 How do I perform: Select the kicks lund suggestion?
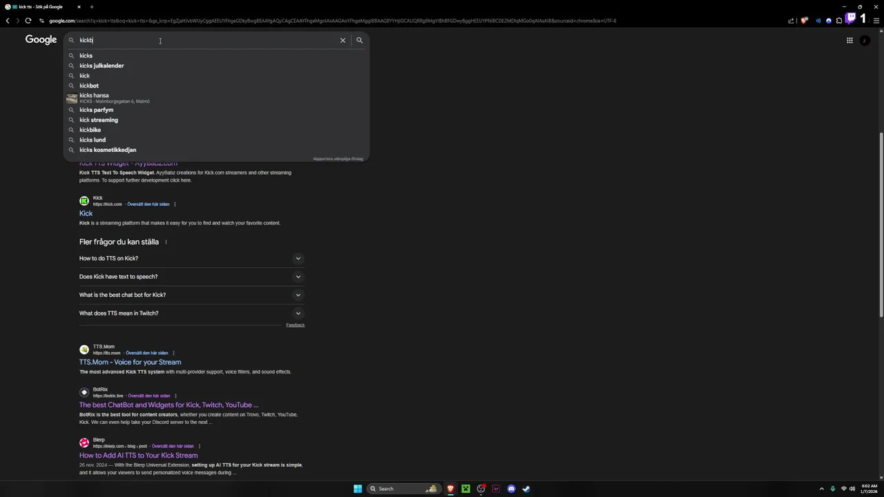(x=216, y=140)
